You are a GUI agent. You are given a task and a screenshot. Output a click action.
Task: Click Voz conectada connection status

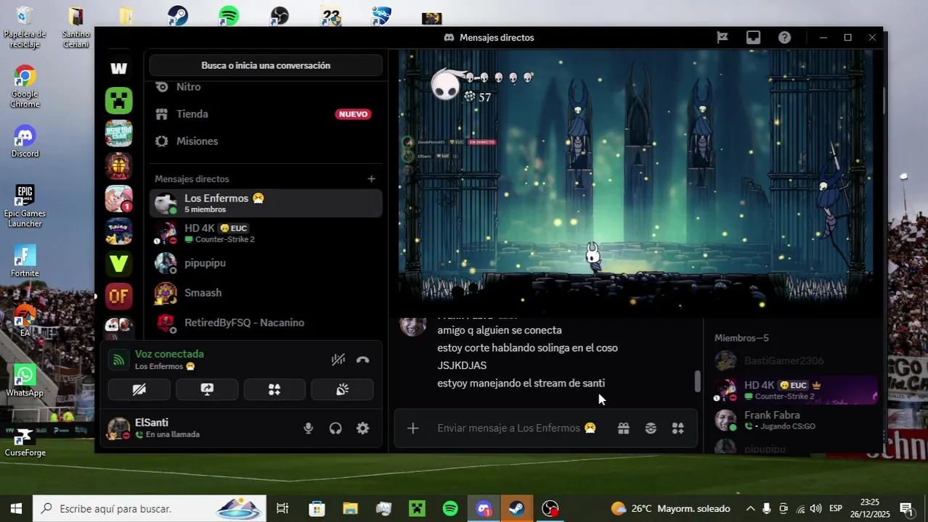[x=169, y=354]
